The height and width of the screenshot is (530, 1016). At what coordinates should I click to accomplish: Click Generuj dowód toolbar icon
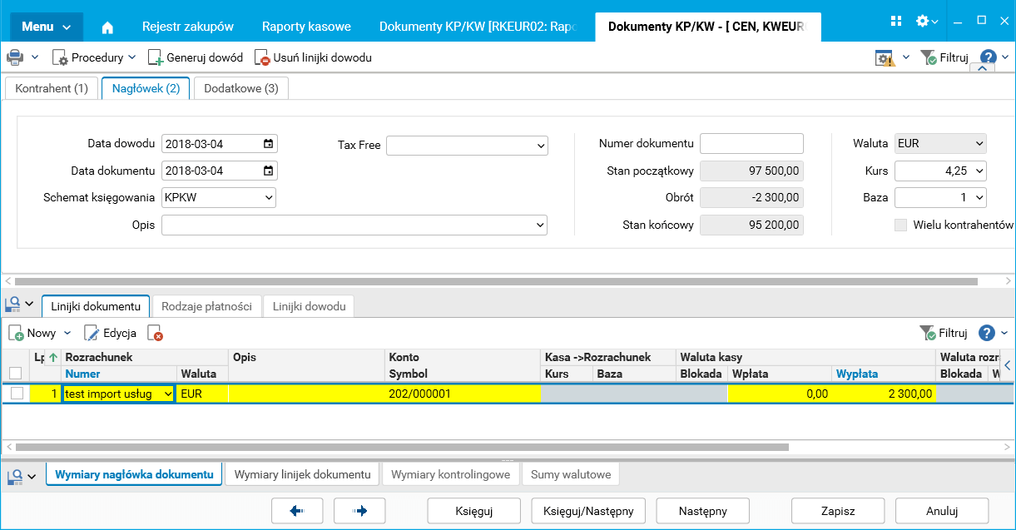(156, 57)
